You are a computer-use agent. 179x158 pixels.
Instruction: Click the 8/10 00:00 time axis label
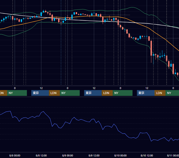121,155
